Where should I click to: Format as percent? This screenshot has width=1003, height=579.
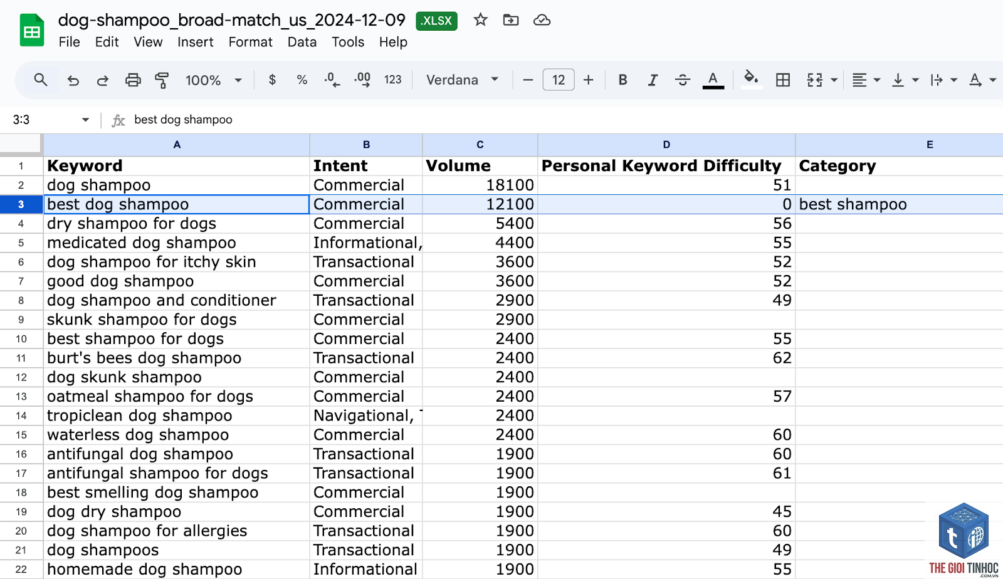click(x=302, y=80)
